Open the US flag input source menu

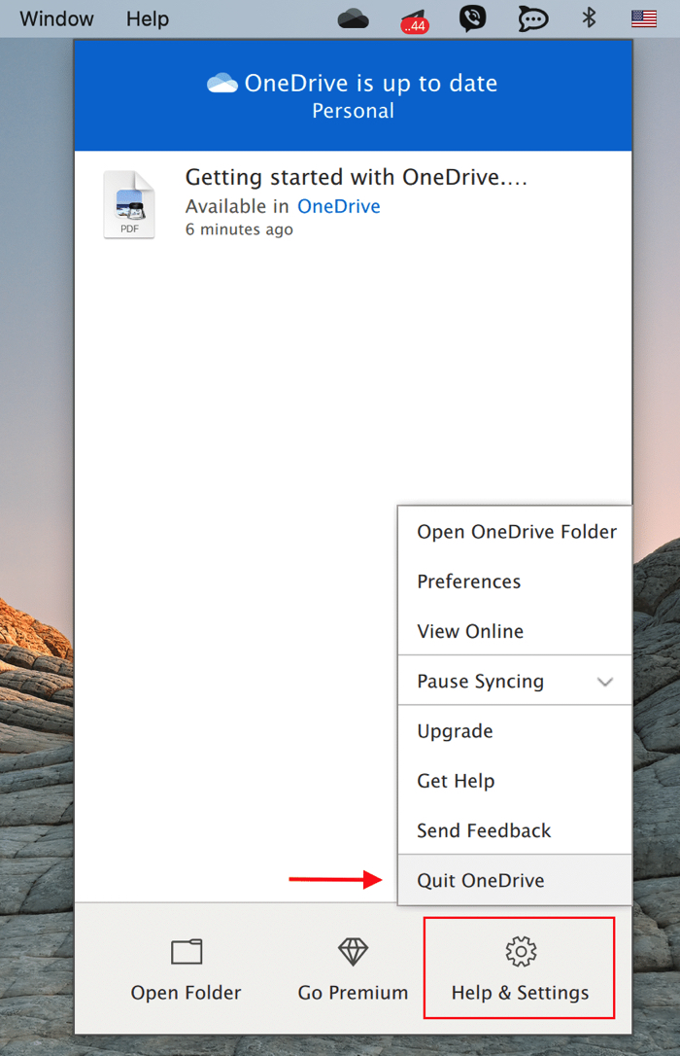[643, 18]
